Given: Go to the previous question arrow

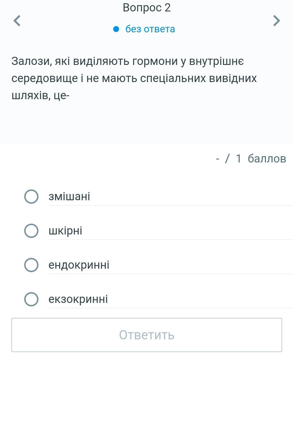Looking at the screenshot, I should pos(17,21).
